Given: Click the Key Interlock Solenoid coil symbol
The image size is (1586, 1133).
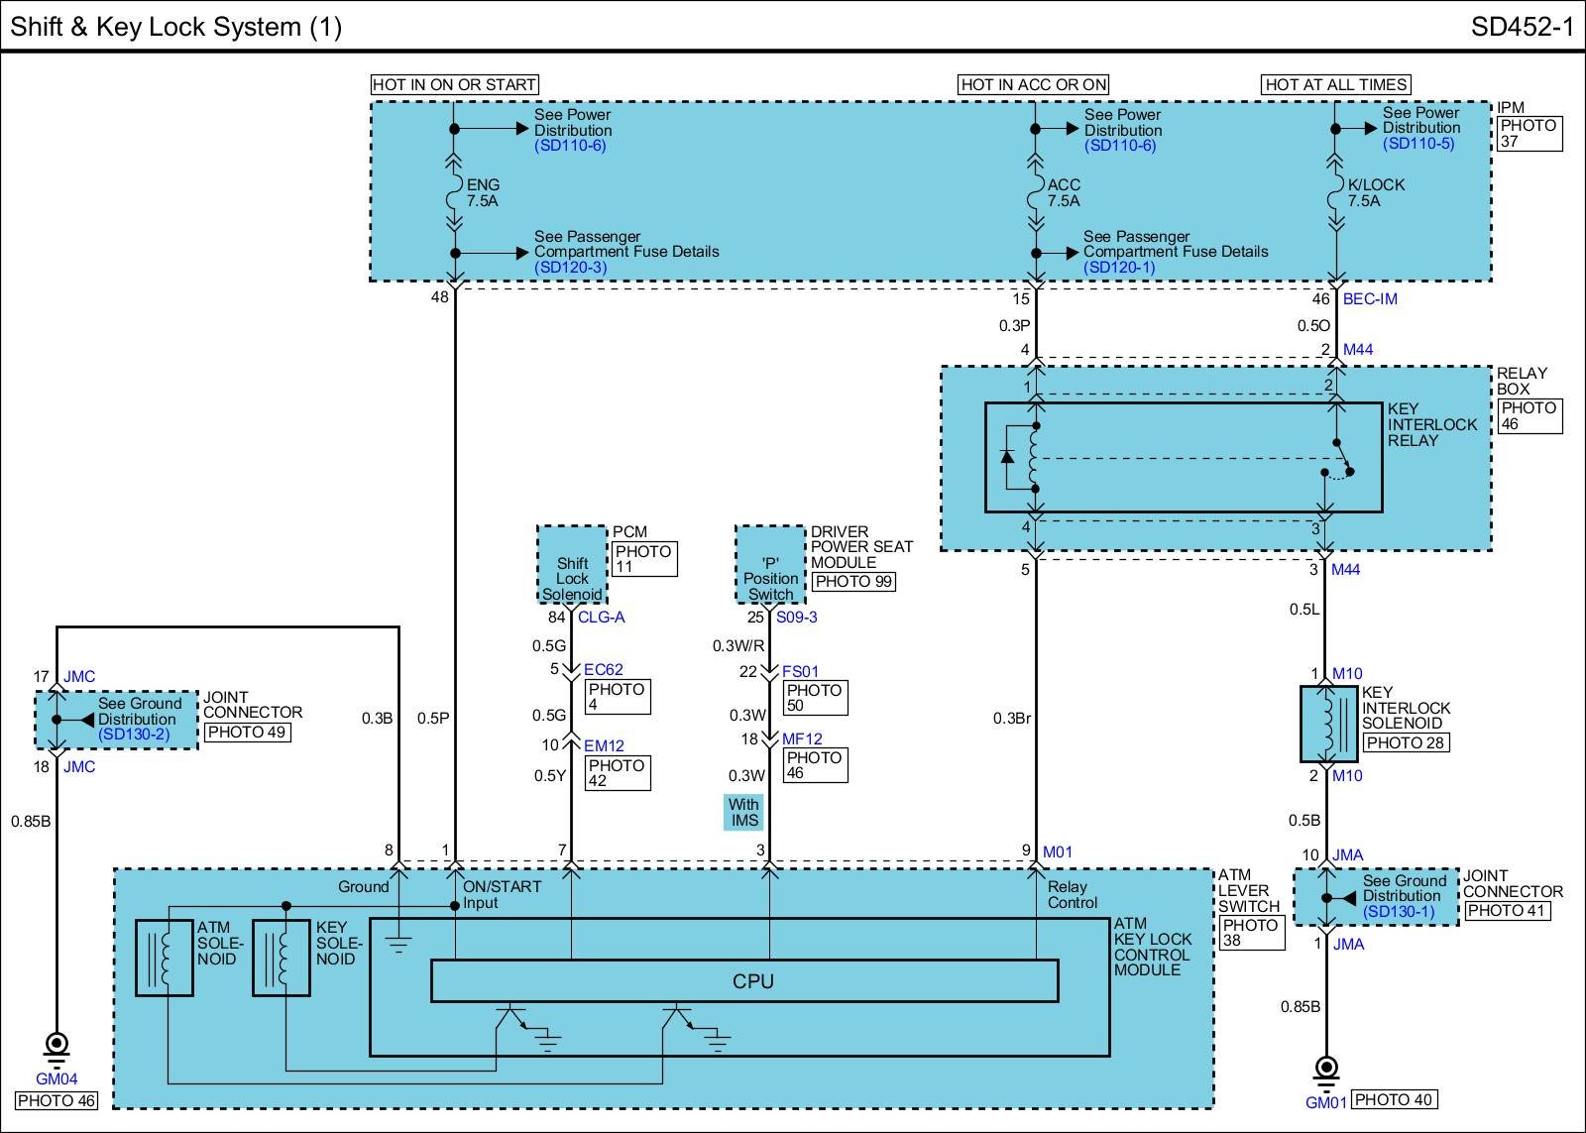Looking at the screenshot, I should pyautogui.click(x=1328, y=724).
